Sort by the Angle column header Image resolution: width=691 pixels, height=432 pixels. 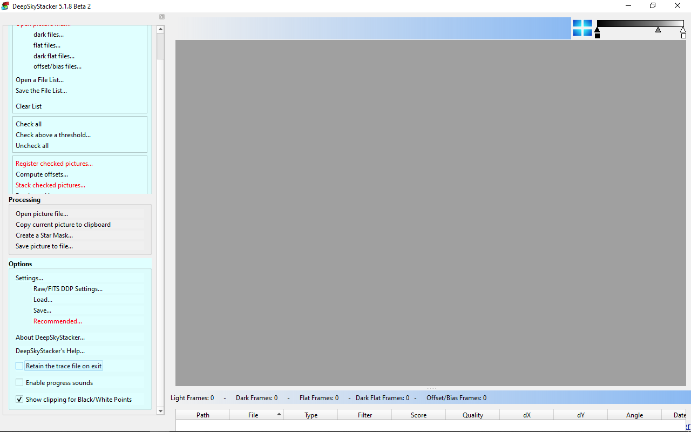[x=635, y=415]
